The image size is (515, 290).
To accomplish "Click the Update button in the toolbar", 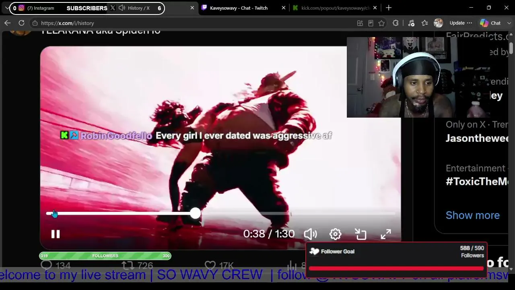I will click(457, 23).
